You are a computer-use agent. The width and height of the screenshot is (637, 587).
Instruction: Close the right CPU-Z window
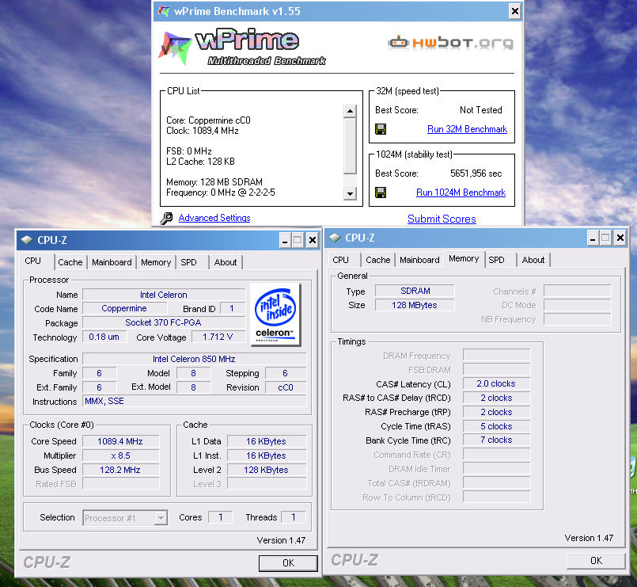click(620, 238)
